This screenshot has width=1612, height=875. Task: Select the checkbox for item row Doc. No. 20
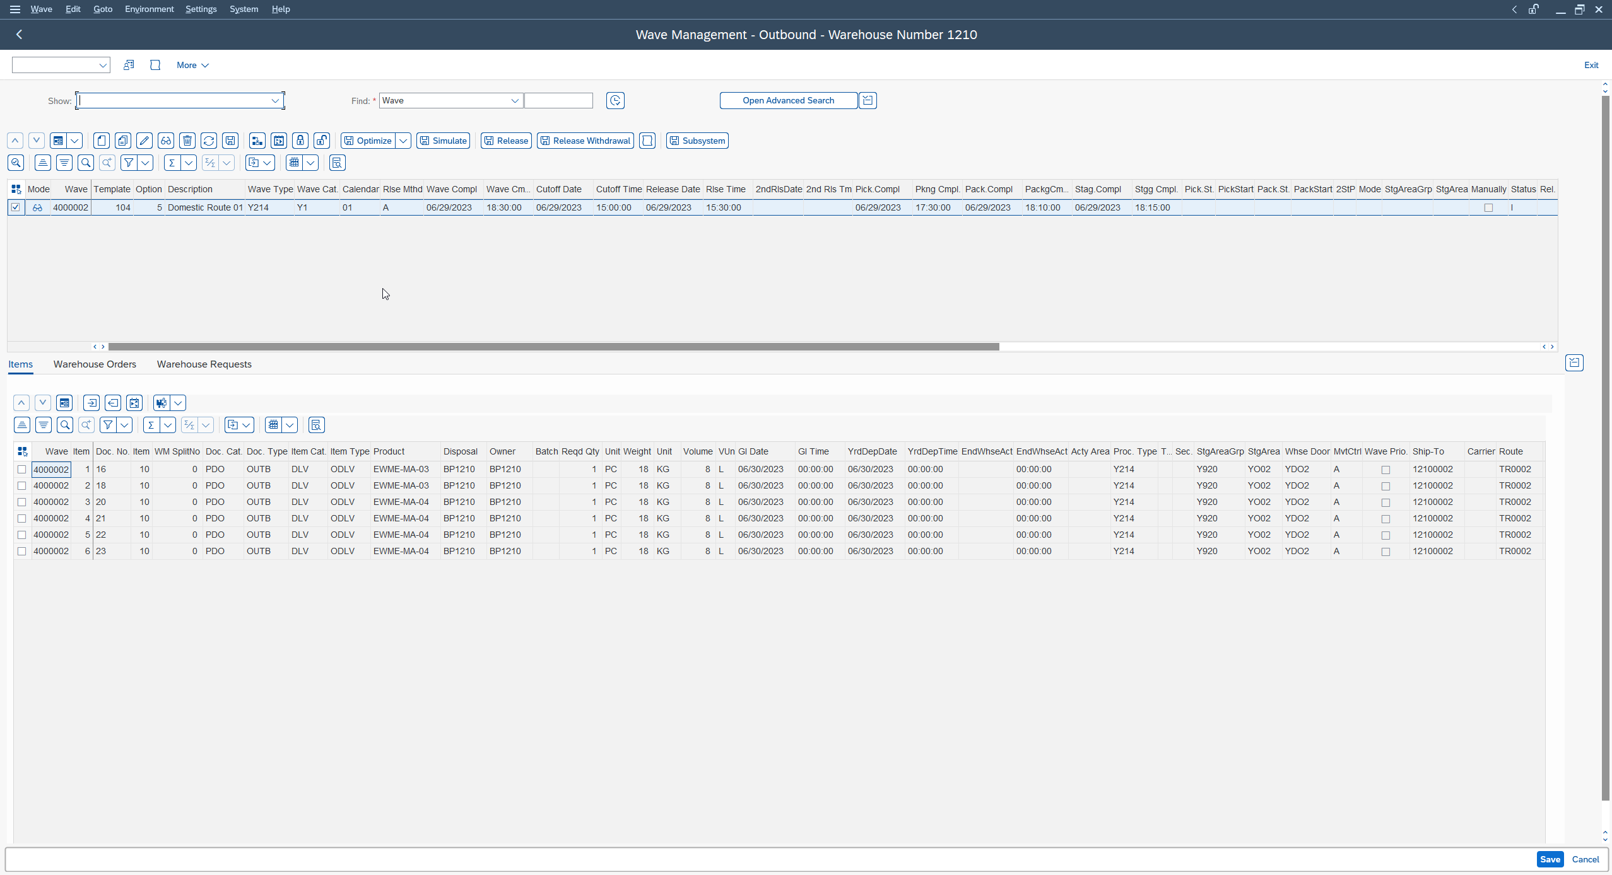(x=22, y=502)
